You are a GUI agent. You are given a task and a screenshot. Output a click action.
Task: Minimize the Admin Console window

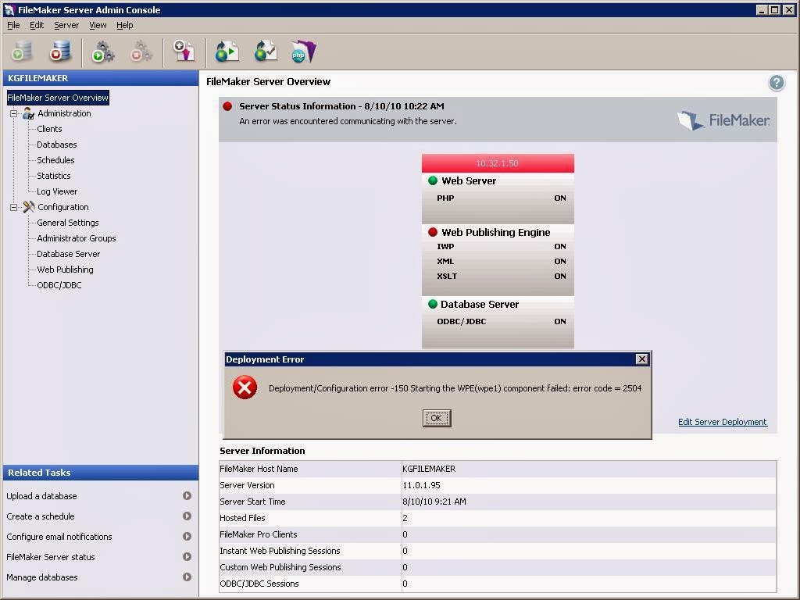click(x=762, y=9)
